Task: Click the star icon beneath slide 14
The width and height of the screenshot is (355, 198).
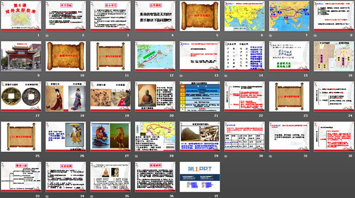Action: pyautogui.click(x=226, y=76)
